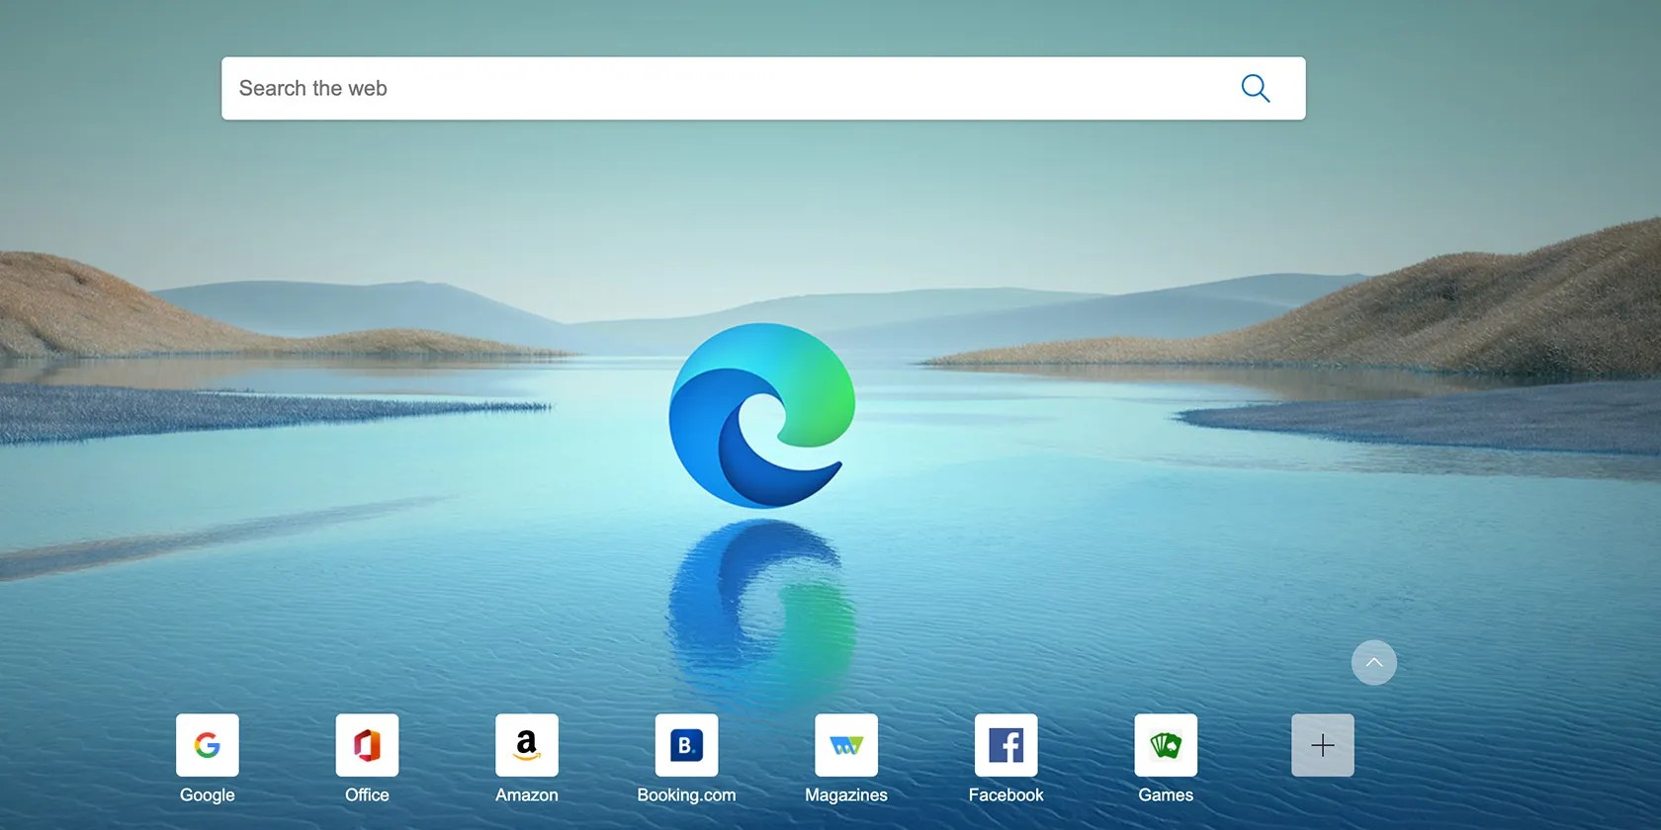Open the Facebook quick link tile
Image resolution: width=1661 pixels, height=830 pixels.
[x=1006, y=745]
